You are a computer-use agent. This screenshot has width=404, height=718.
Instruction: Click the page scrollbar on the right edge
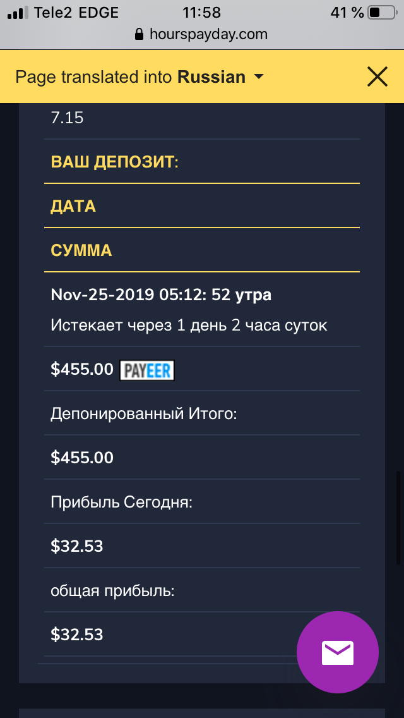(x=398, y=518)
